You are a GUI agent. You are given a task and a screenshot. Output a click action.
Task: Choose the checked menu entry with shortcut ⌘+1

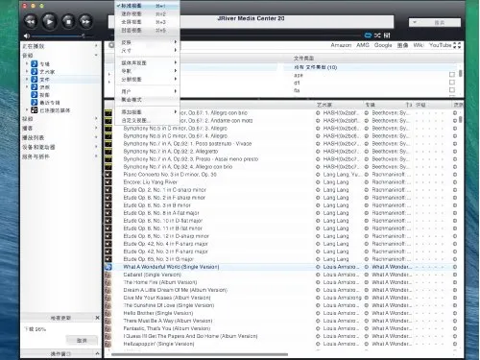tap(147, 6)
